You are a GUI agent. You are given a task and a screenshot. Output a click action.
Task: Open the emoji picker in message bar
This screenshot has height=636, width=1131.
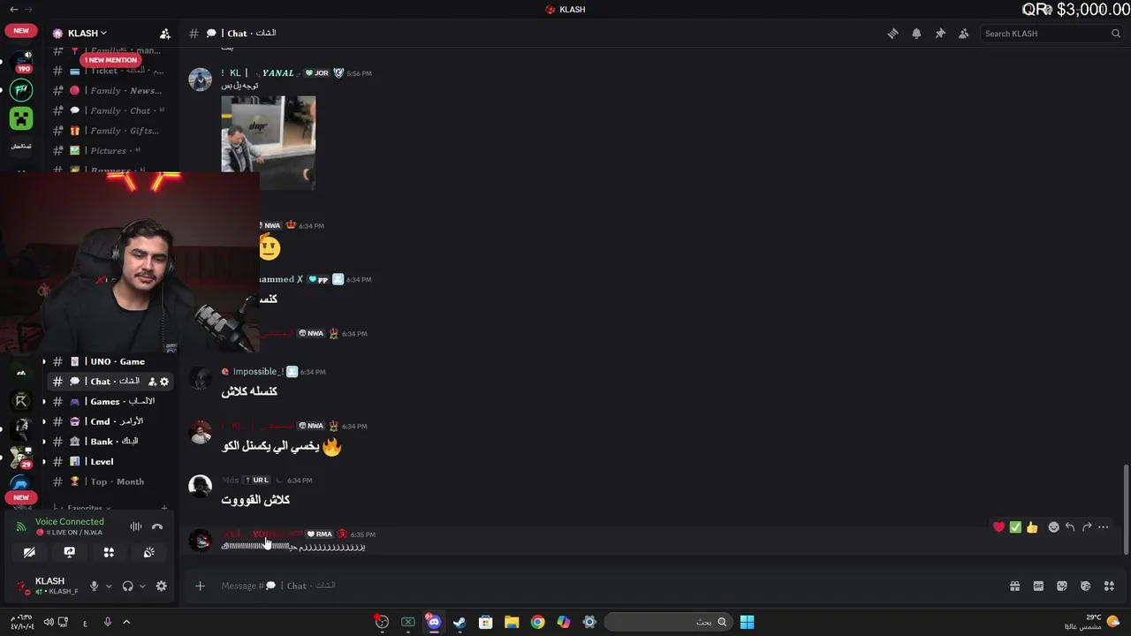tap(1085, 586)
